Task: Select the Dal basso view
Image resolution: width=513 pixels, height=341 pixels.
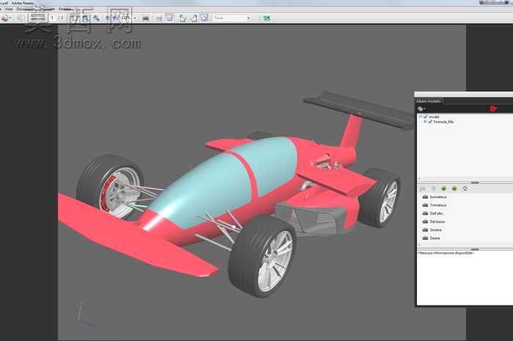Action: (437, 221)
